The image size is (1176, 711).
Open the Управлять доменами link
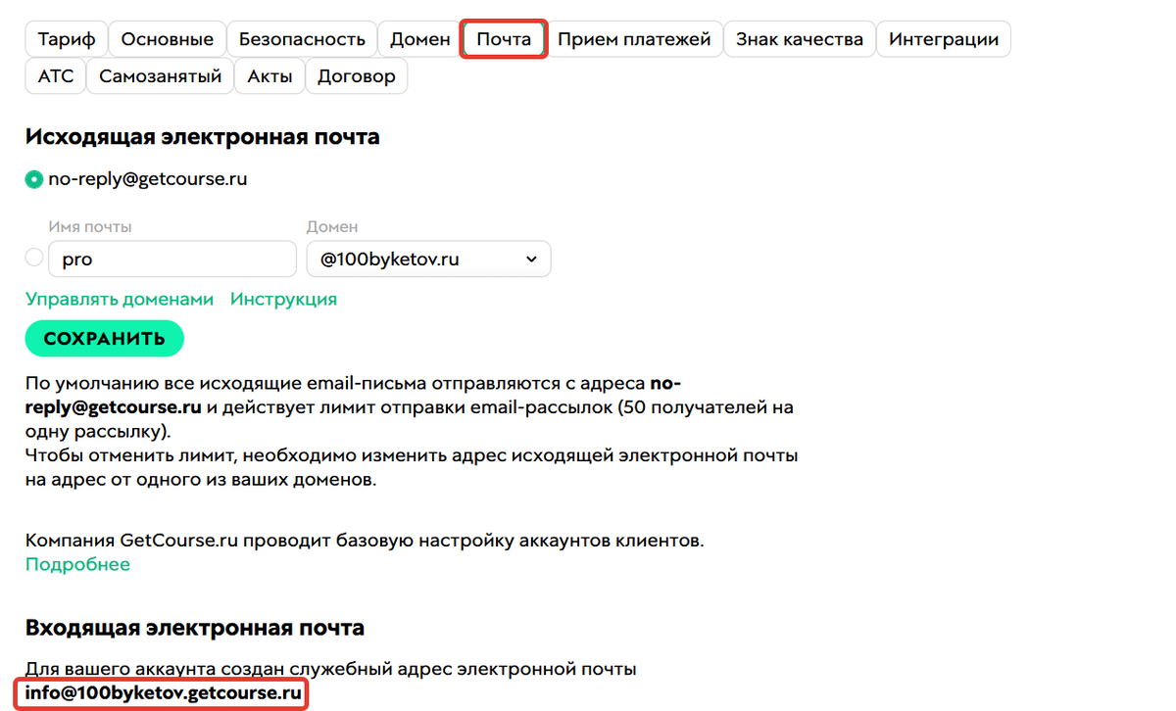pos(120,300)
